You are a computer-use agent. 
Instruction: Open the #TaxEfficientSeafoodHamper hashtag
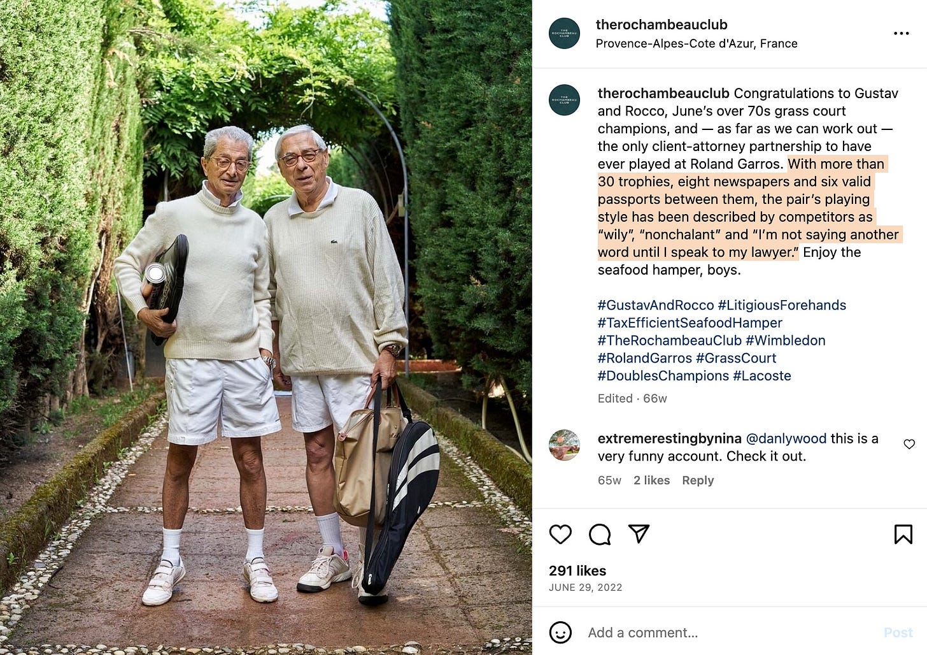click(x=690, y=323)
